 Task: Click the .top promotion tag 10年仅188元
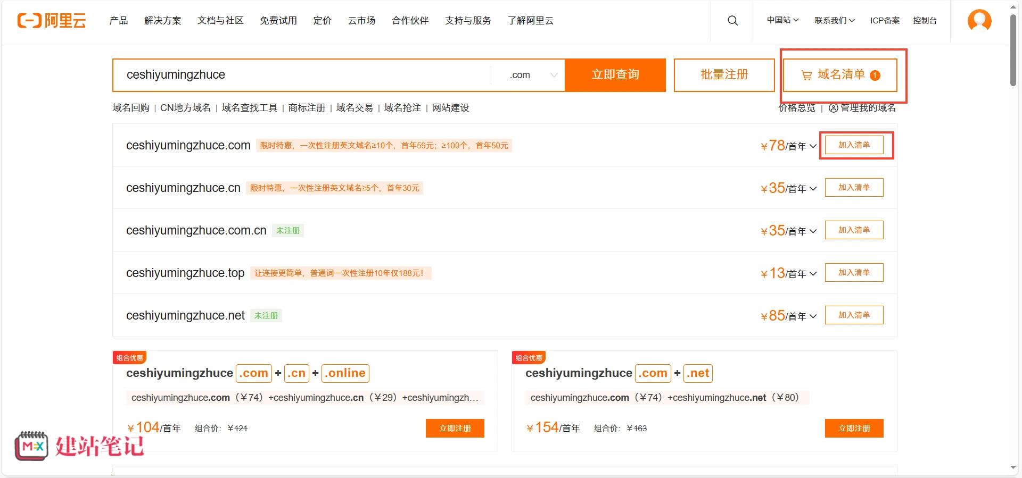click(x=341, y=273)
